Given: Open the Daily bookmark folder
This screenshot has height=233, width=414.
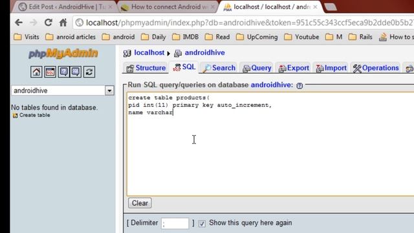Looking at the screenshot, I should coord(153,37).
